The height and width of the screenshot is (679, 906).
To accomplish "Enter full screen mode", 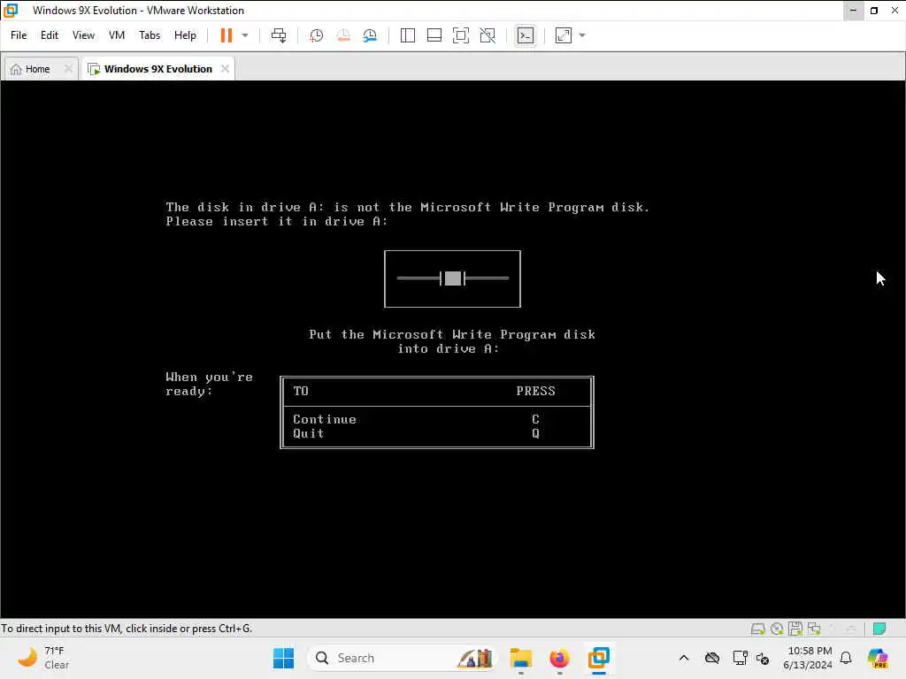I will [x=460, y=35].
